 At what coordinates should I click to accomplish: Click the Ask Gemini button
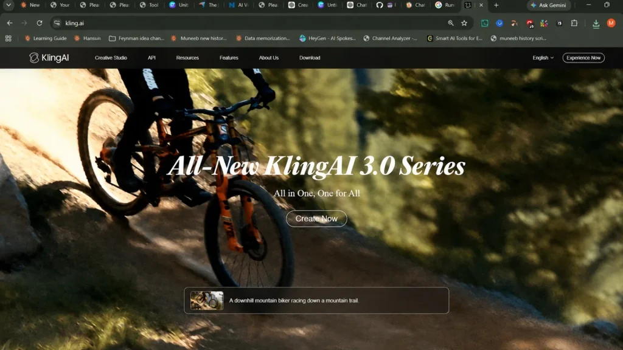click(549, 5)
